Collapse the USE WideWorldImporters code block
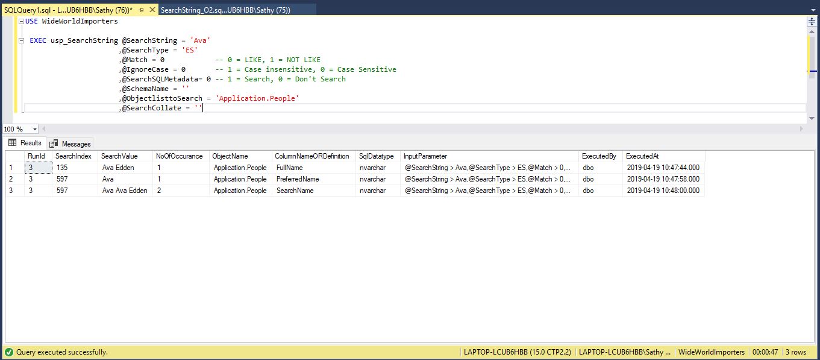This screenshot has width=820, height=360. 22,22
